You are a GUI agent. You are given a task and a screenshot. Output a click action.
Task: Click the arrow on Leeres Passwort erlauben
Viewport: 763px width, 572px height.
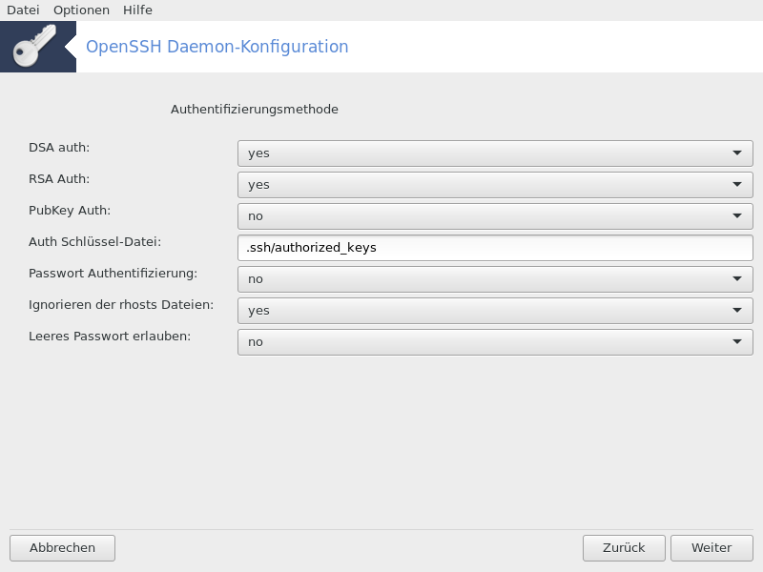pyautogui.click(x=737, y=342)
